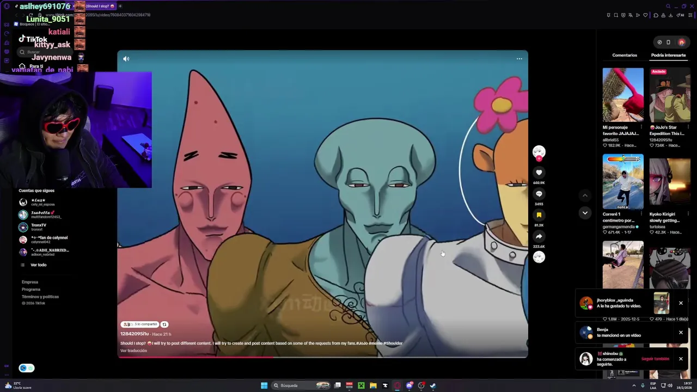Expand the Empresa footer section
This screenshot has width=697, height=392.
[30, 282]
